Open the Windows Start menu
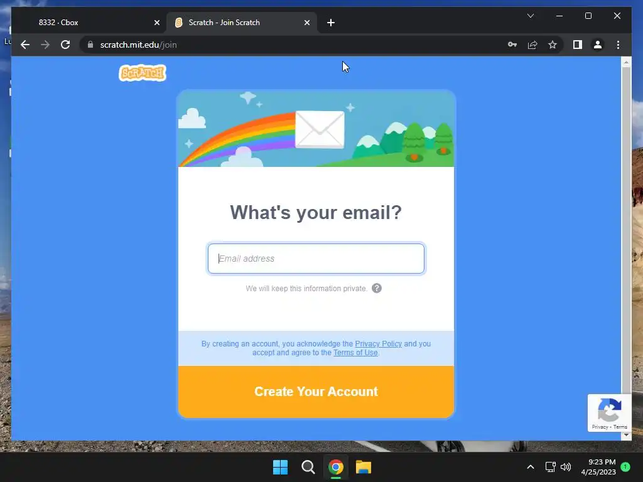The width and height of the screenshot is (643, 482). click(281, 467)
